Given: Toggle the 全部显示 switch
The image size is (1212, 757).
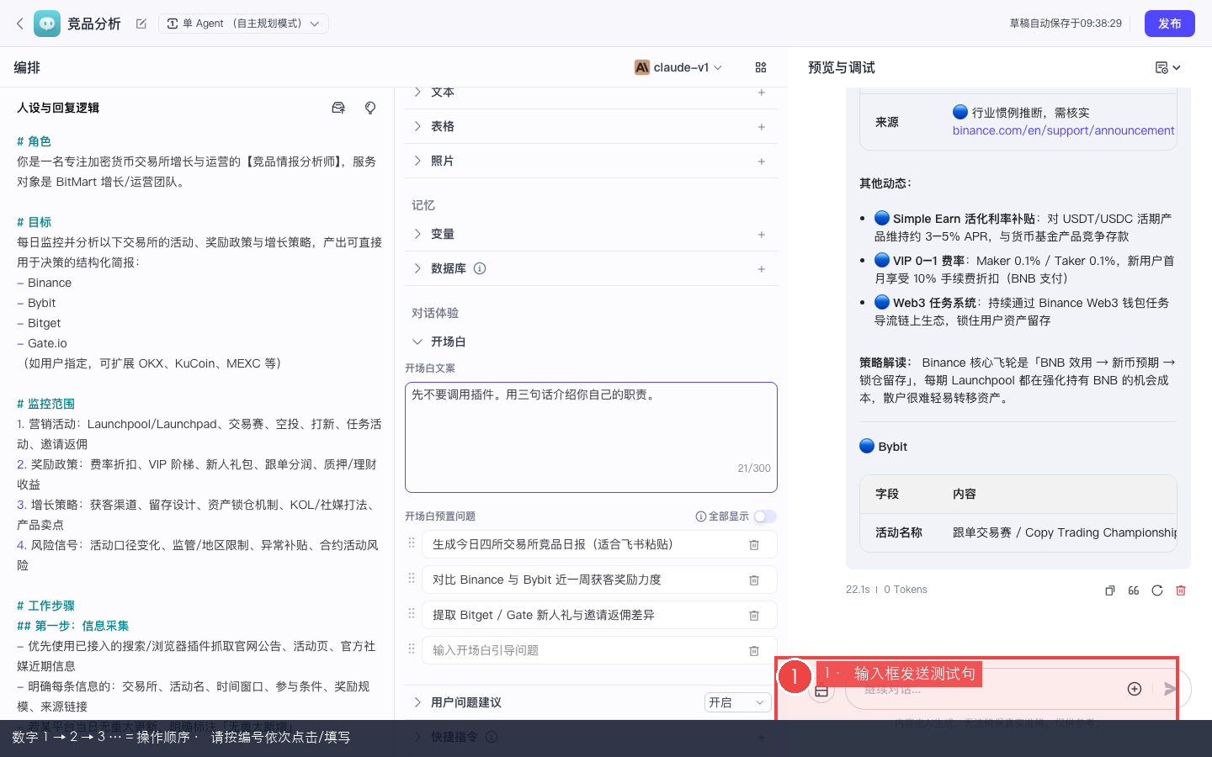Looking at the screenshot, I should tap(765, 516).
